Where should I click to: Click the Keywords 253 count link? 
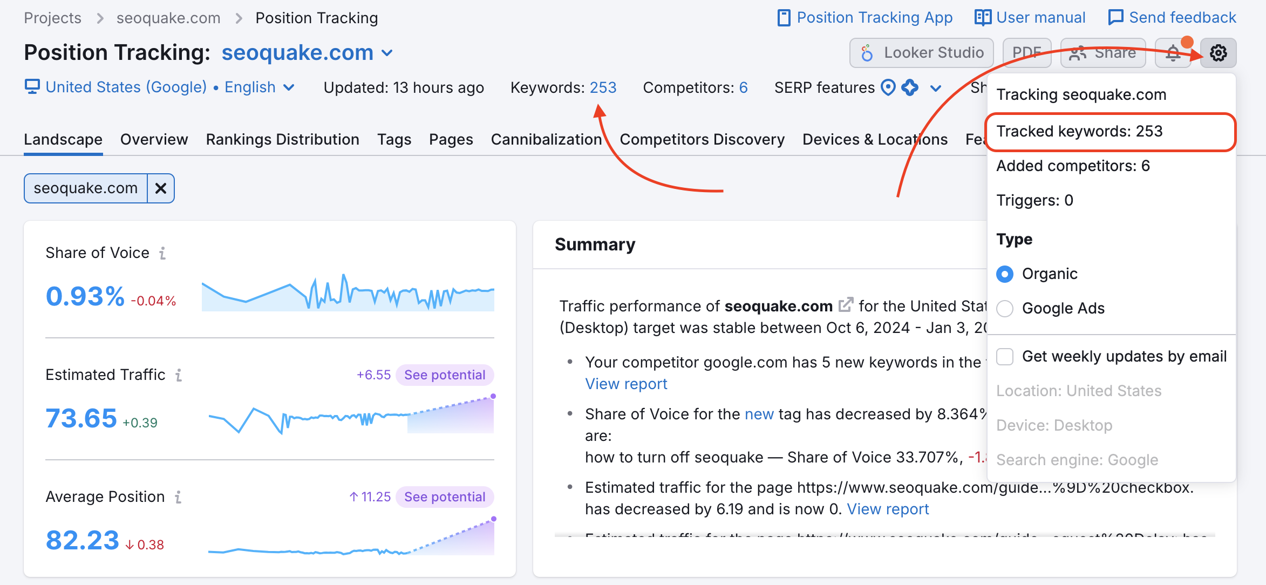pyautogui.click(x=603, y=87)
